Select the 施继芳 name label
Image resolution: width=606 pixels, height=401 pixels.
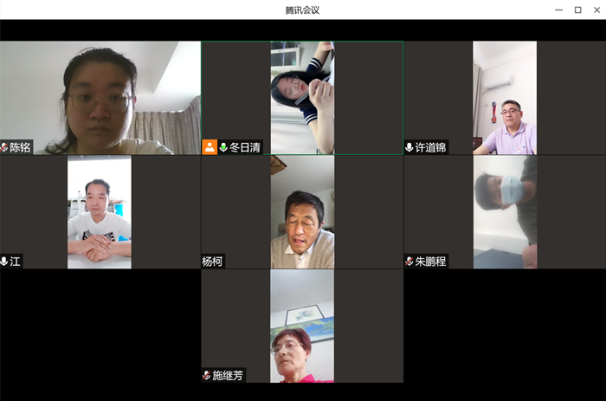tap(228, 375)
